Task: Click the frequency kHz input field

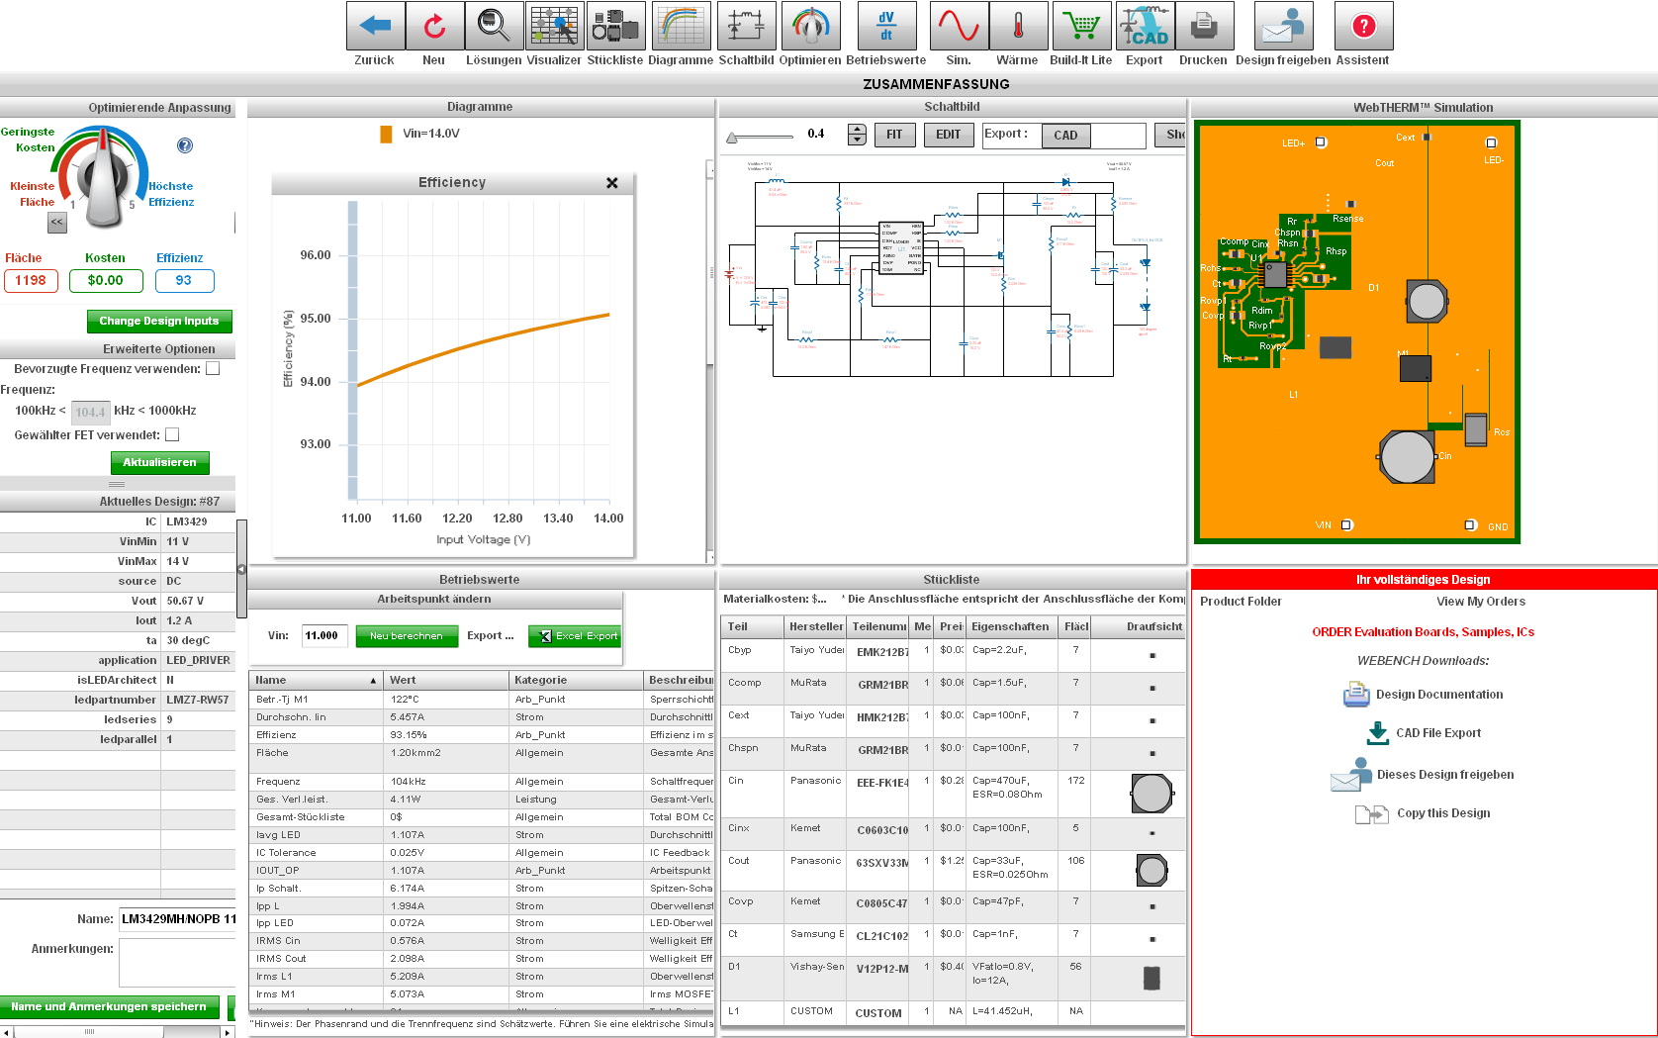Action: [90, 412]
